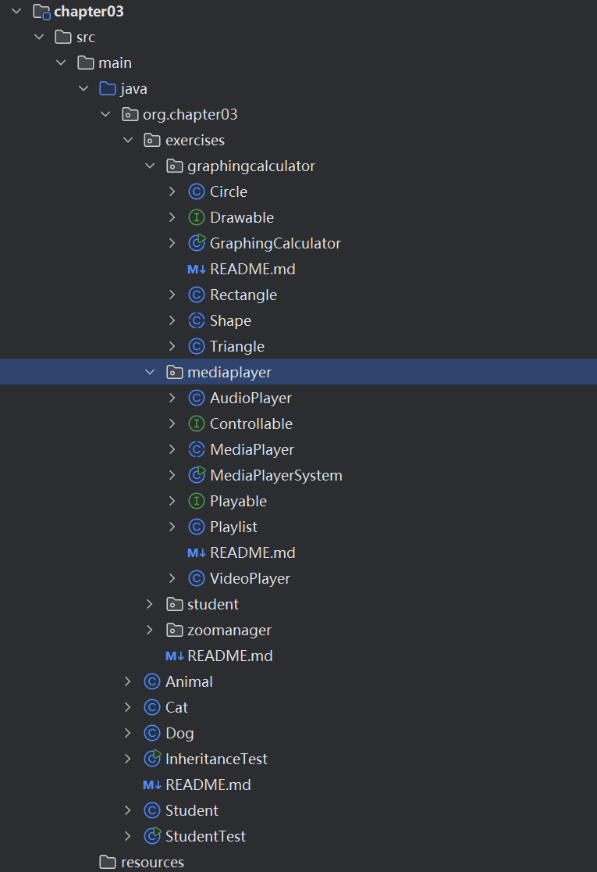Select the MediaPlayer class name

click(252, 450)
